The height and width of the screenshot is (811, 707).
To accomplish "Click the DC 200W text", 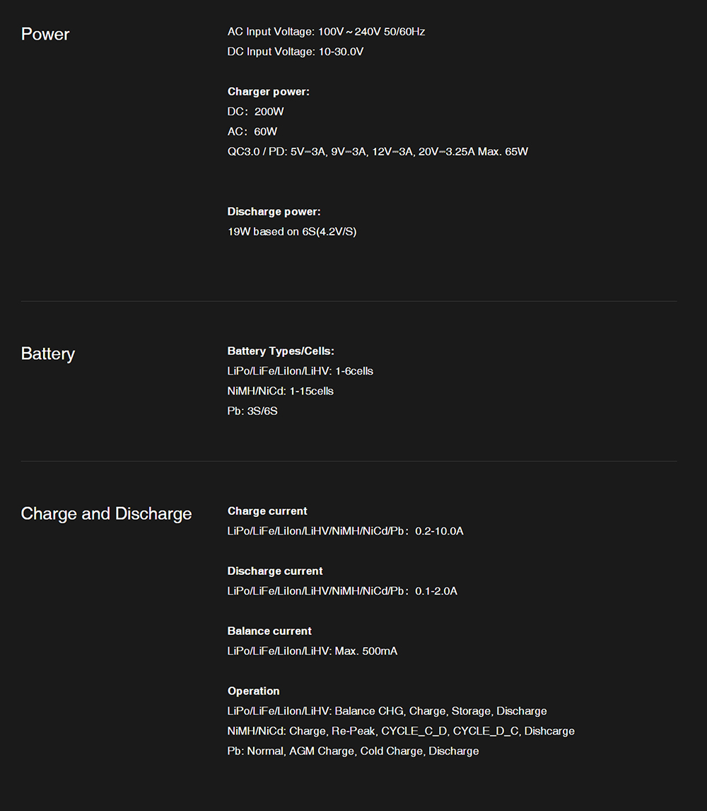I will coord(255,111).
